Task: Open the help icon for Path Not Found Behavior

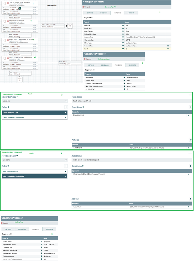Action: [124, 83]
